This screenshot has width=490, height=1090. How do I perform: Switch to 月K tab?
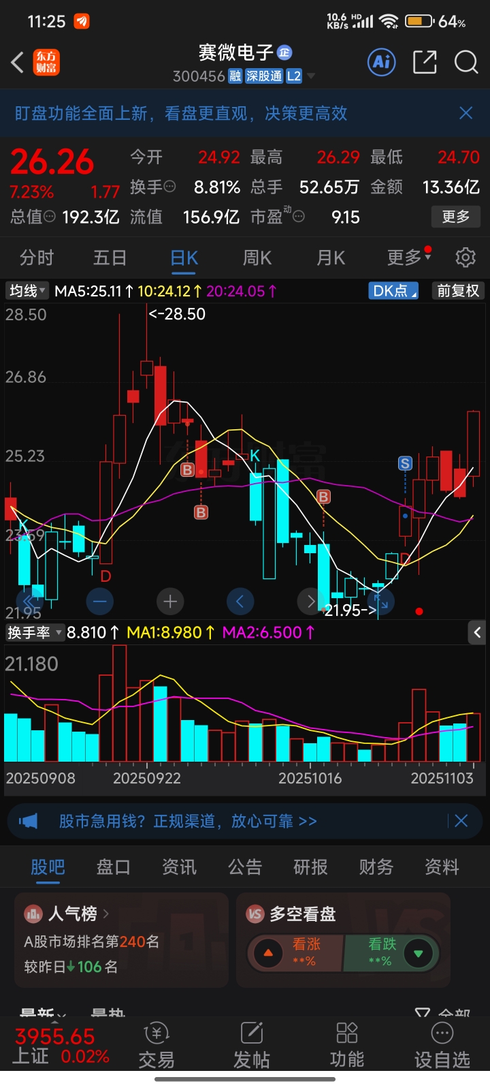[331, 258]
